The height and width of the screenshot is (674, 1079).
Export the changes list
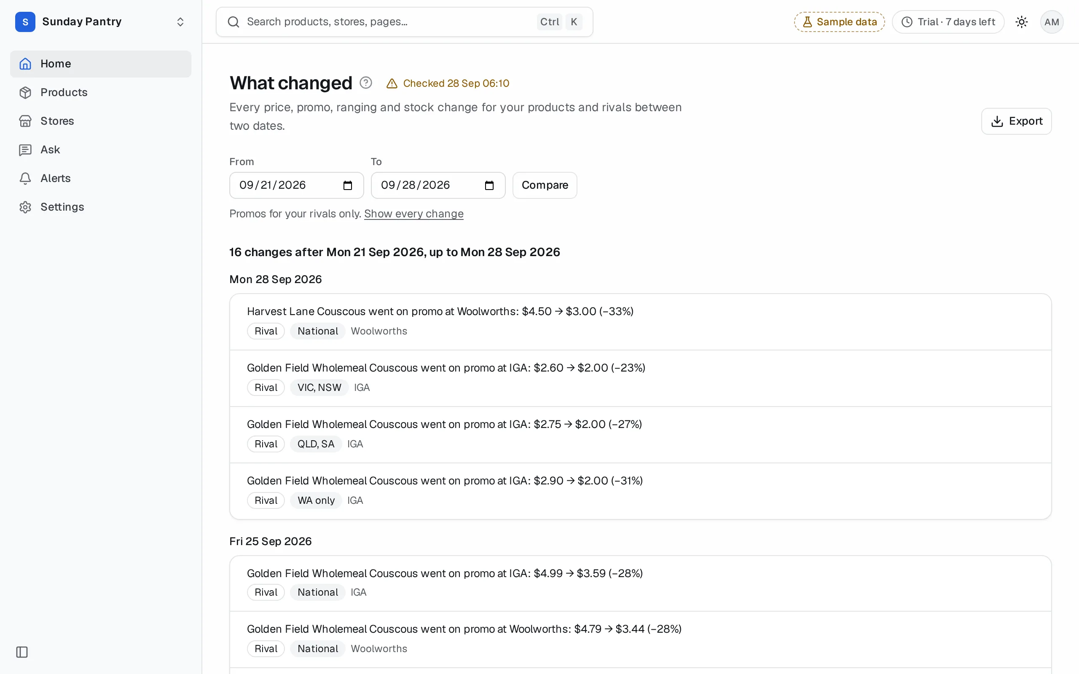1016,121
